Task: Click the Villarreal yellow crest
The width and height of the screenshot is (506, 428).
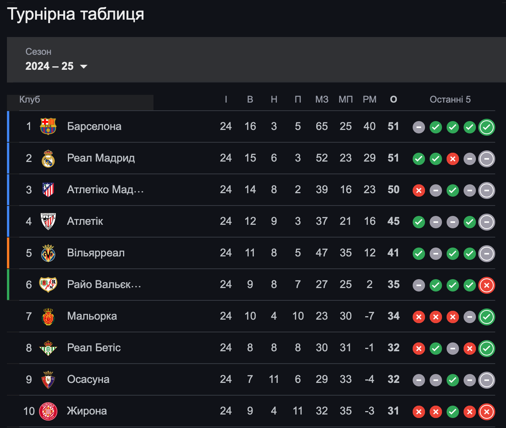Action: click(48, 253)
